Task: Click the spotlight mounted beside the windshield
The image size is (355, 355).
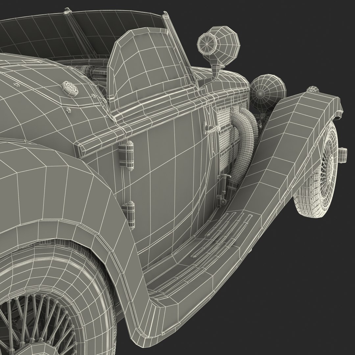Action: (x=219, y=47)
